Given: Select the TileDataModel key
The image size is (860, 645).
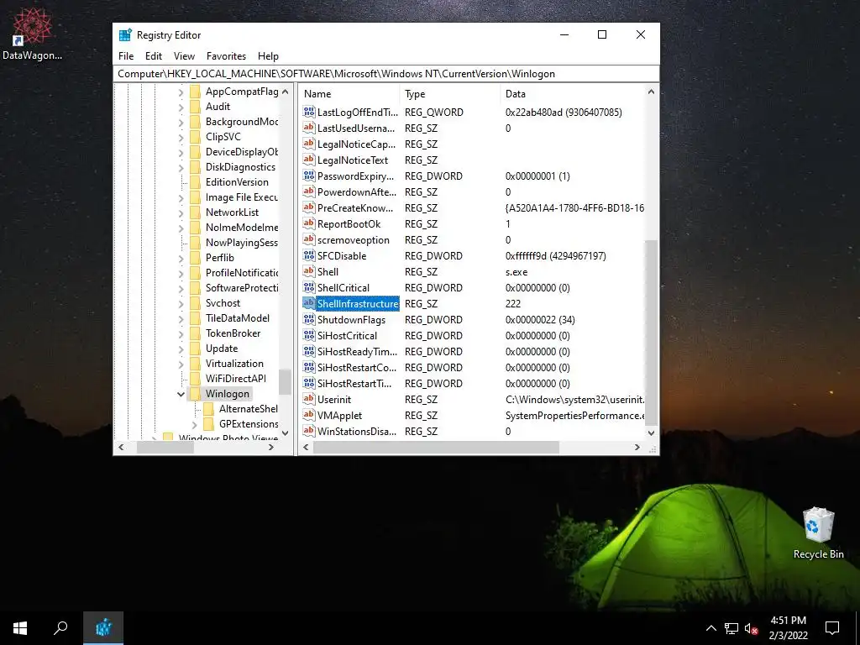Looking at the screenshot, I should click(x=238, y=318).
